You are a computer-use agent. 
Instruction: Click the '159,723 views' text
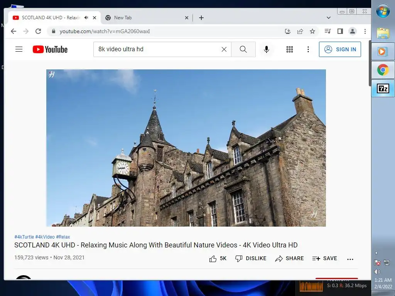click(31, 257)
